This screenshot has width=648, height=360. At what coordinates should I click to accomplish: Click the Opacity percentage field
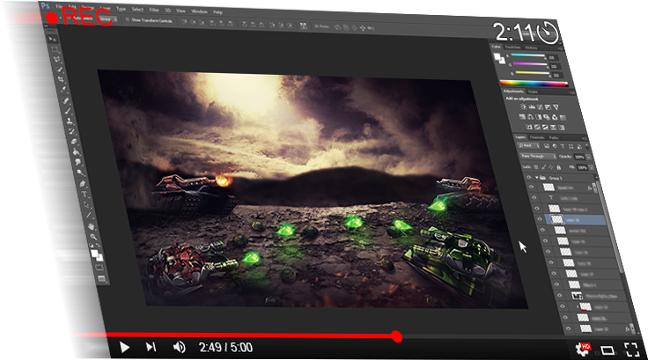(x=579, y=157)
